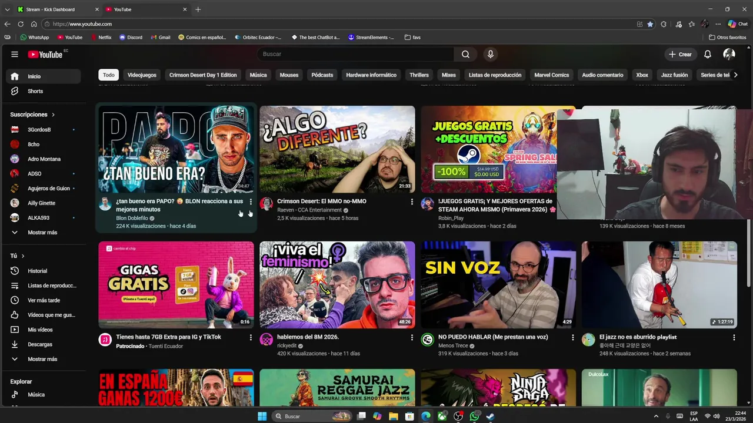Open a new browser tab
The width and height of the screenshot is (753, 423).
pos(198,9)
